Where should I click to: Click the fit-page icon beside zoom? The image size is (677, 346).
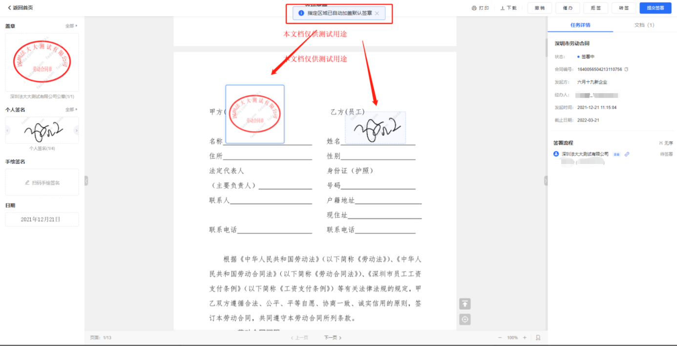[x=538, y=338]
